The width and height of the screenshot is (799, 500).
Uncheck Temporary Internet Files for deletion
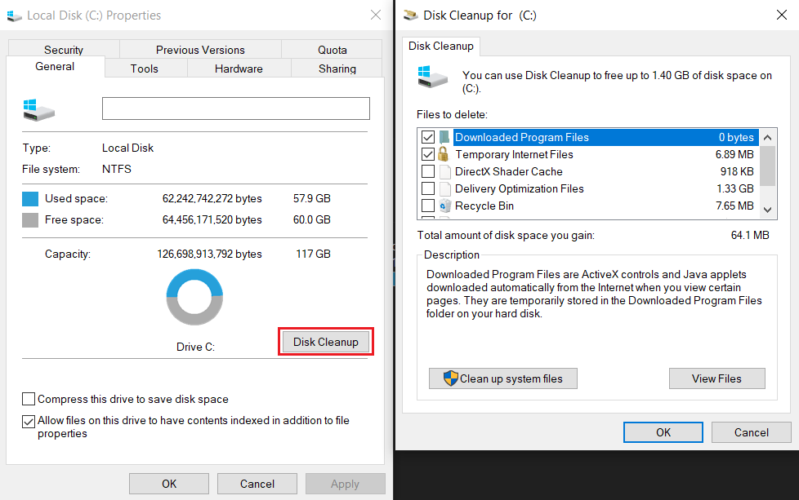[429, 154]
